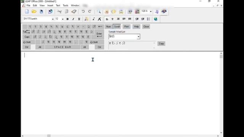Open the 120 % zoom dropdown
This screenshot has height=137, width=244.
tap(151, 11)
